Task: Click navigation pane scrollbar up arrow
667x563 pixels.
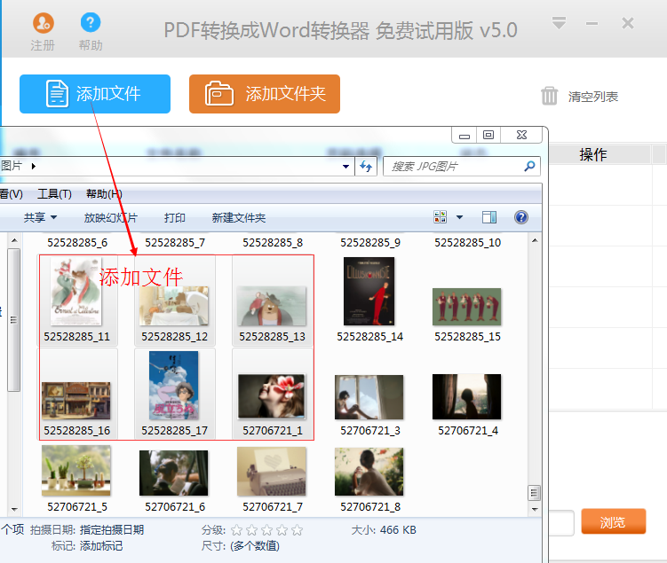Action: coord(14,240)
